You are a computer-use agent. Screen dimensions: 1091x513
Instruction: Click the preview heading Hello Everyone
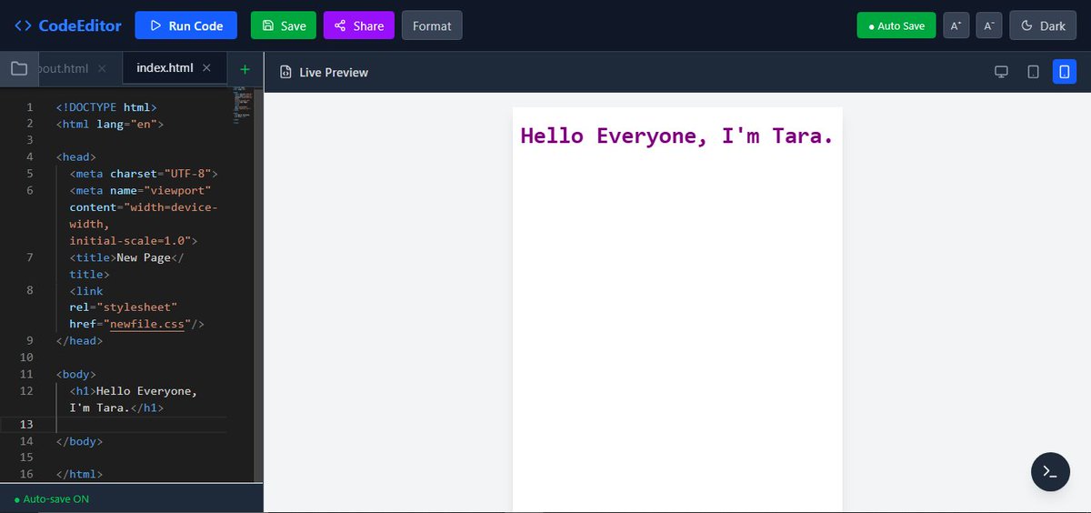(676, 136)
